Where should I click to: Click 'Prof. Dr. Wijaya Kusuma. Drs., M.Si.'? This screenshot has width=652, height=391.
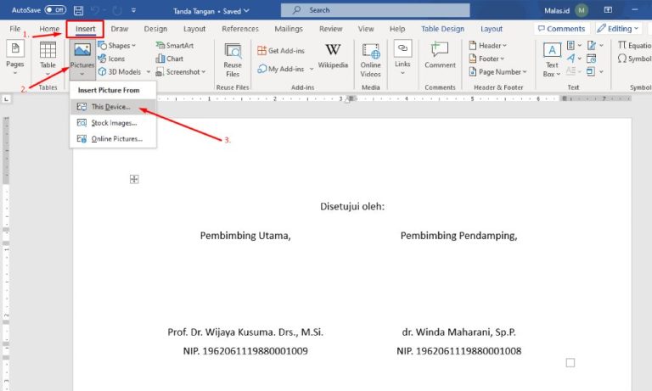pyautogui.click(x=245, y=332)
